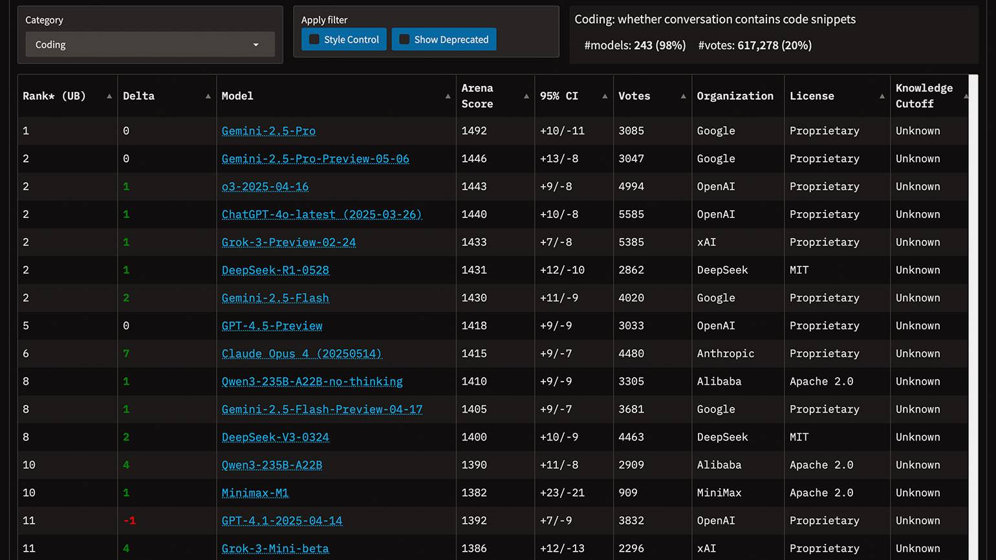
Task: Select the MiniMax organization cell
Action: click(719, 492)
